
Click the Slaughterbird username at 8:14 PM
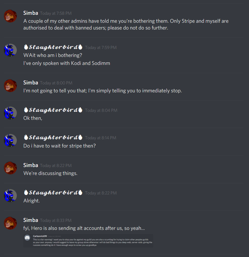(x=53, y=137)
